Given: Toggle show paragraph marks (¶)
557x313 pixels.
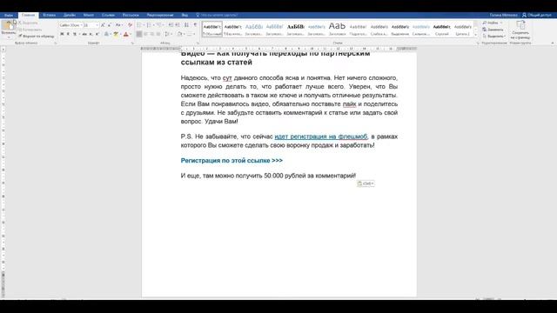Looking at the screenshot, I should tap(195, 25).
